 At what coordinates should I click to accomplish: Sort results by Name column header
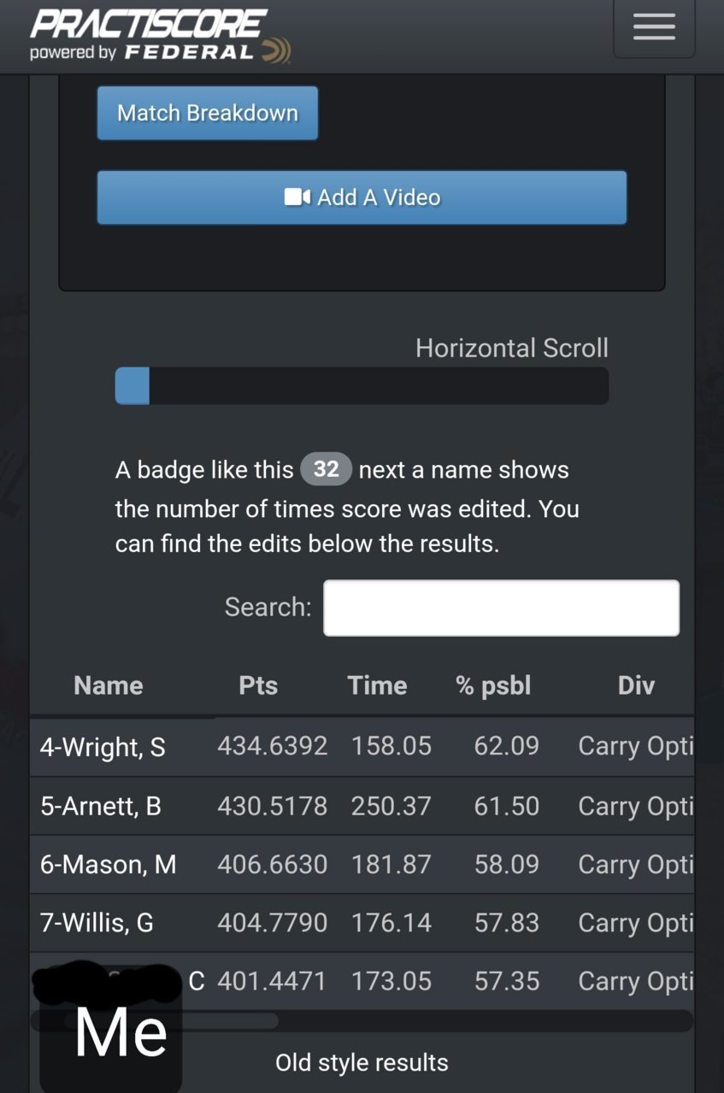pos(109,685)
